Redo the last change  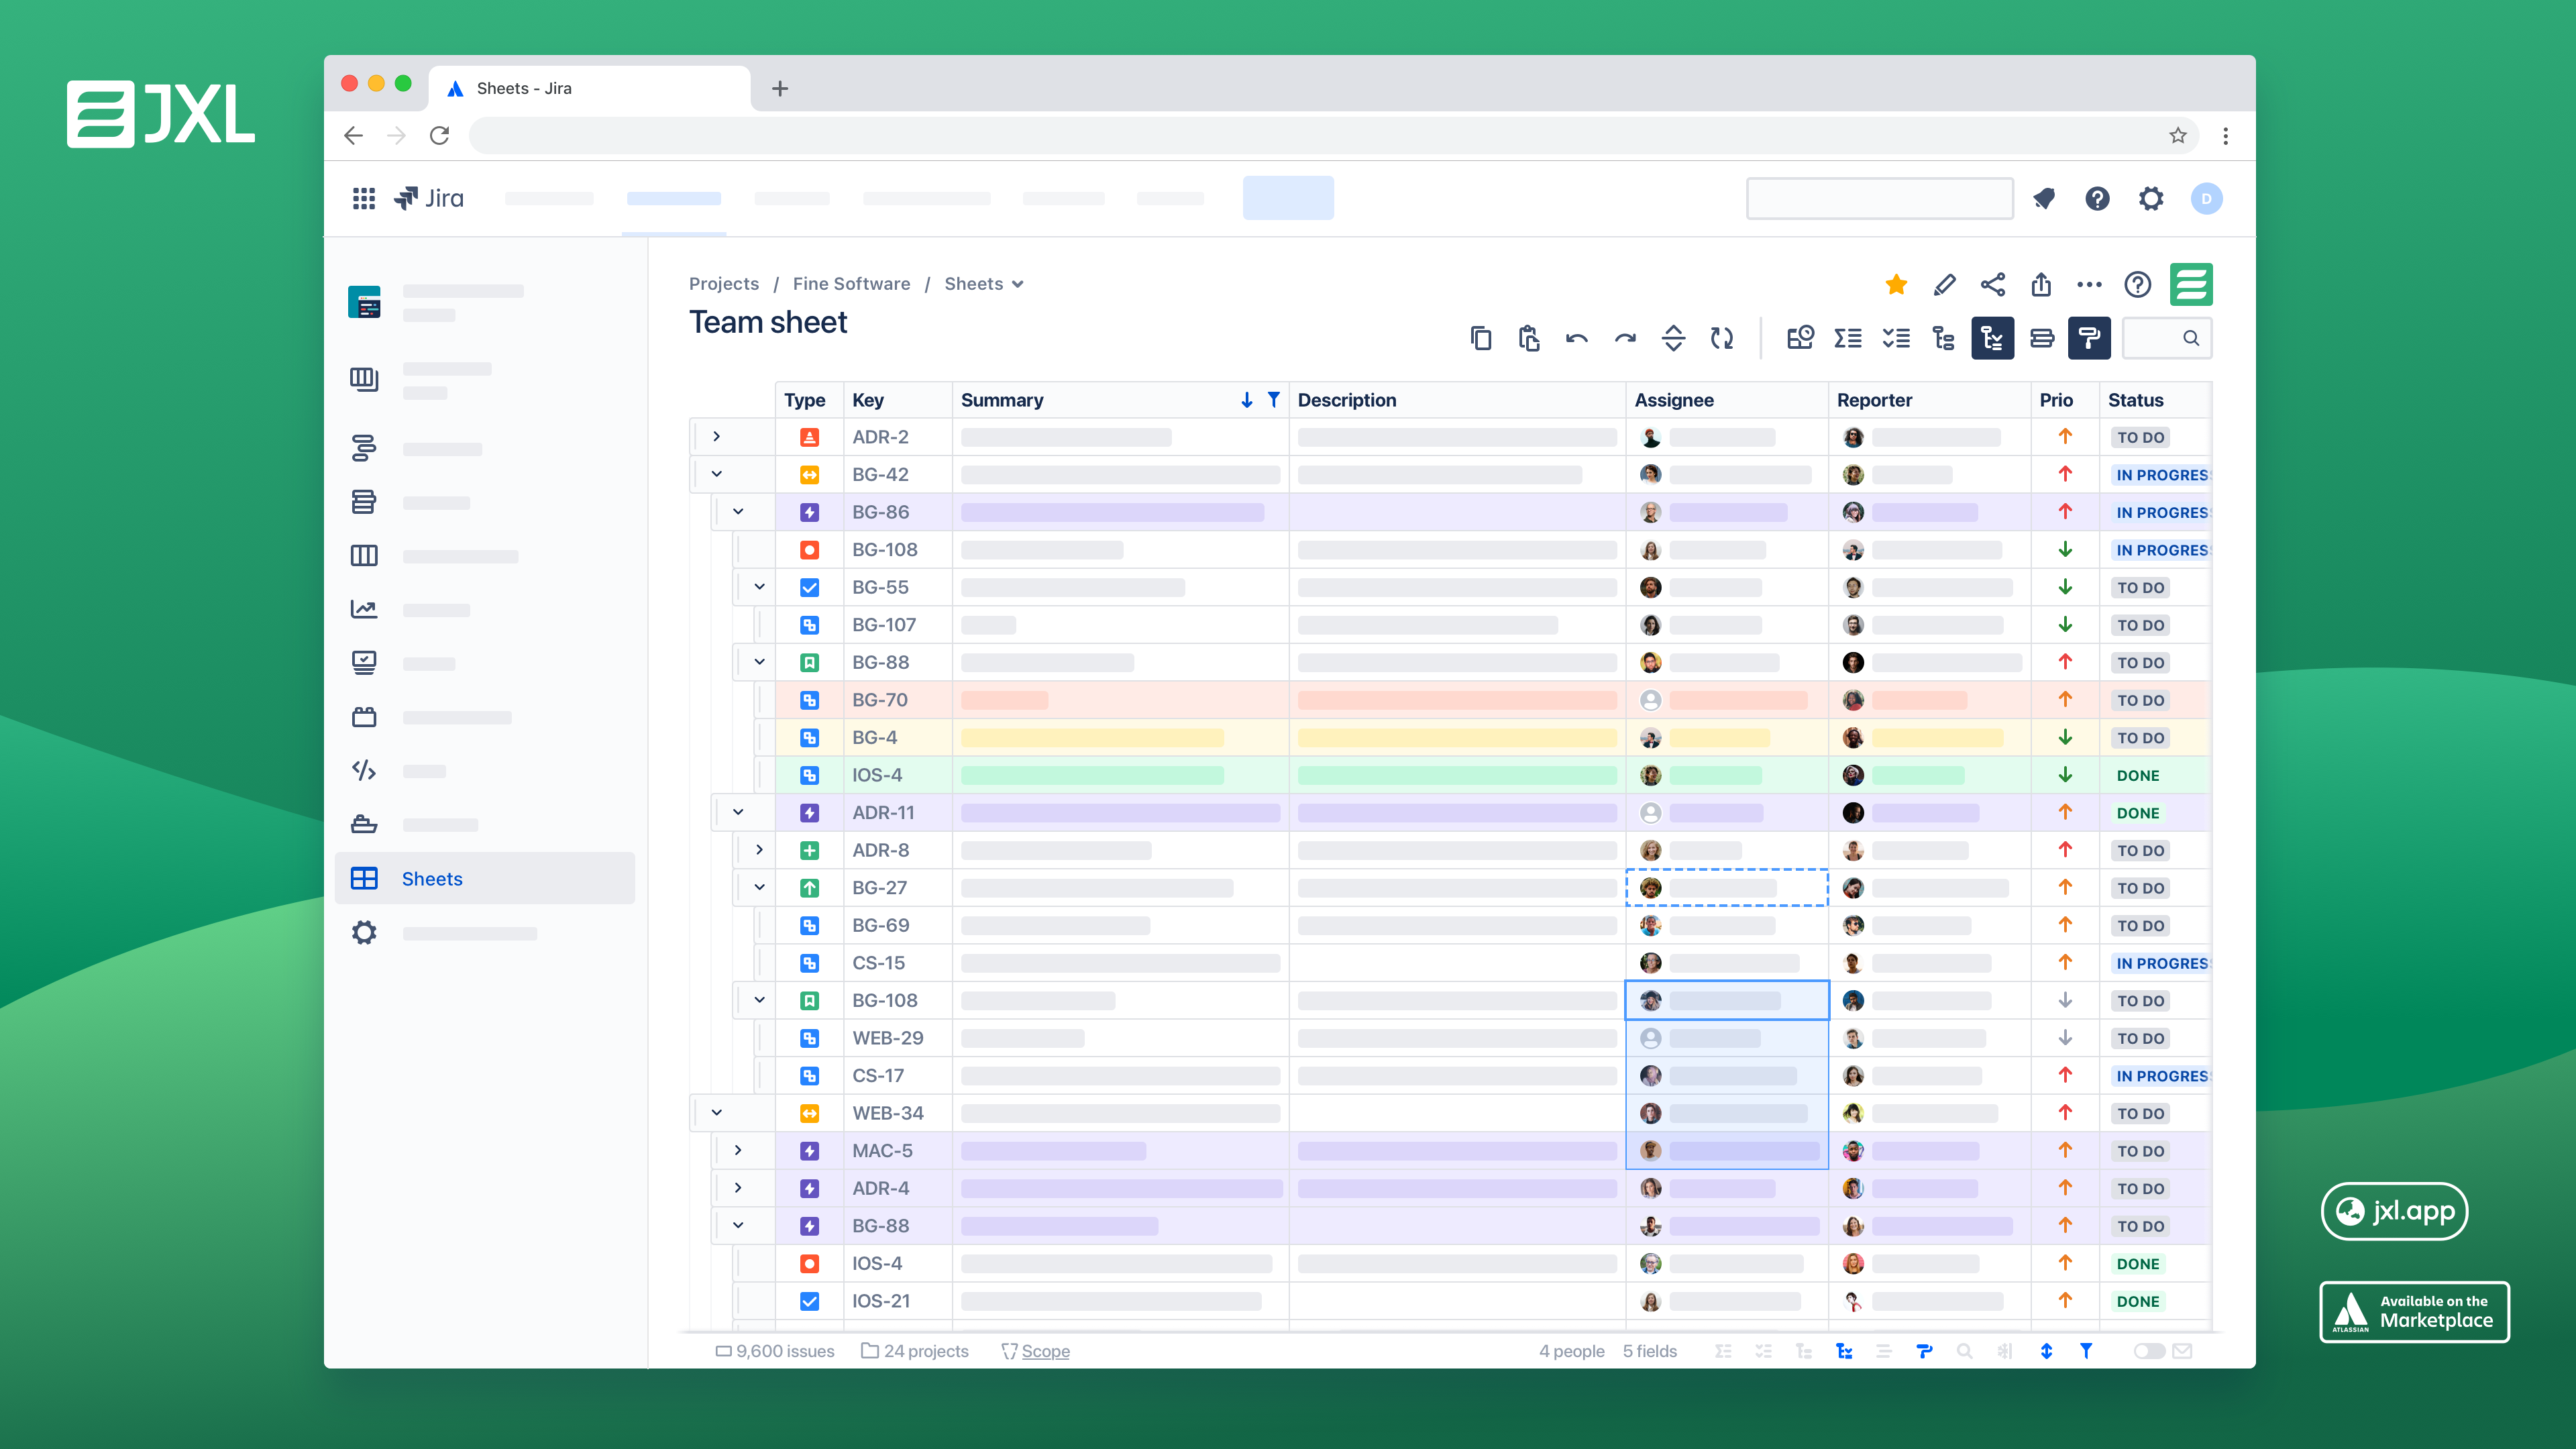coord(1624,338)
